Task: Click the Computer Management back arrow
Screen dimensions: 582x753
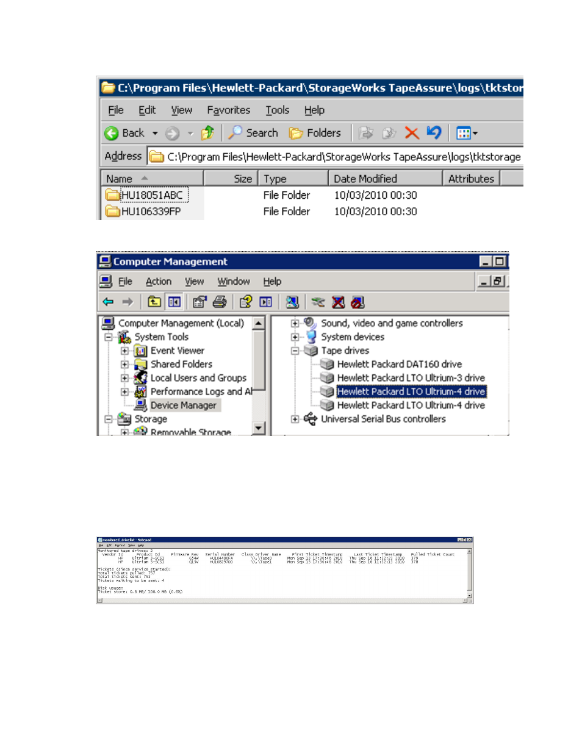Action: pyautogui.click(x=109, y=302)
